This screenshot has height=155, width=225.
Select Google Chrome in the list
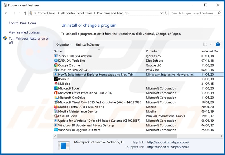[x=69, y=65]
